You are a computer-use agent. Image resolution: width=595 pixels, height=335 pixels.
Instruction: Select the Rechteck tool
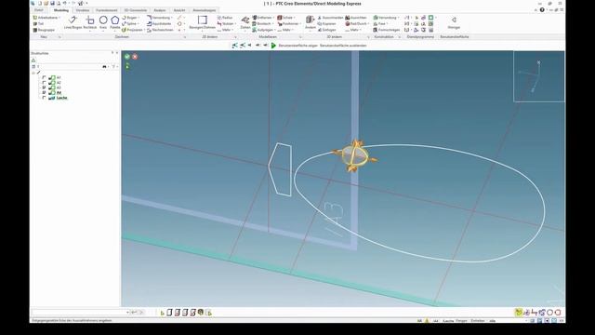coord(90,22)
